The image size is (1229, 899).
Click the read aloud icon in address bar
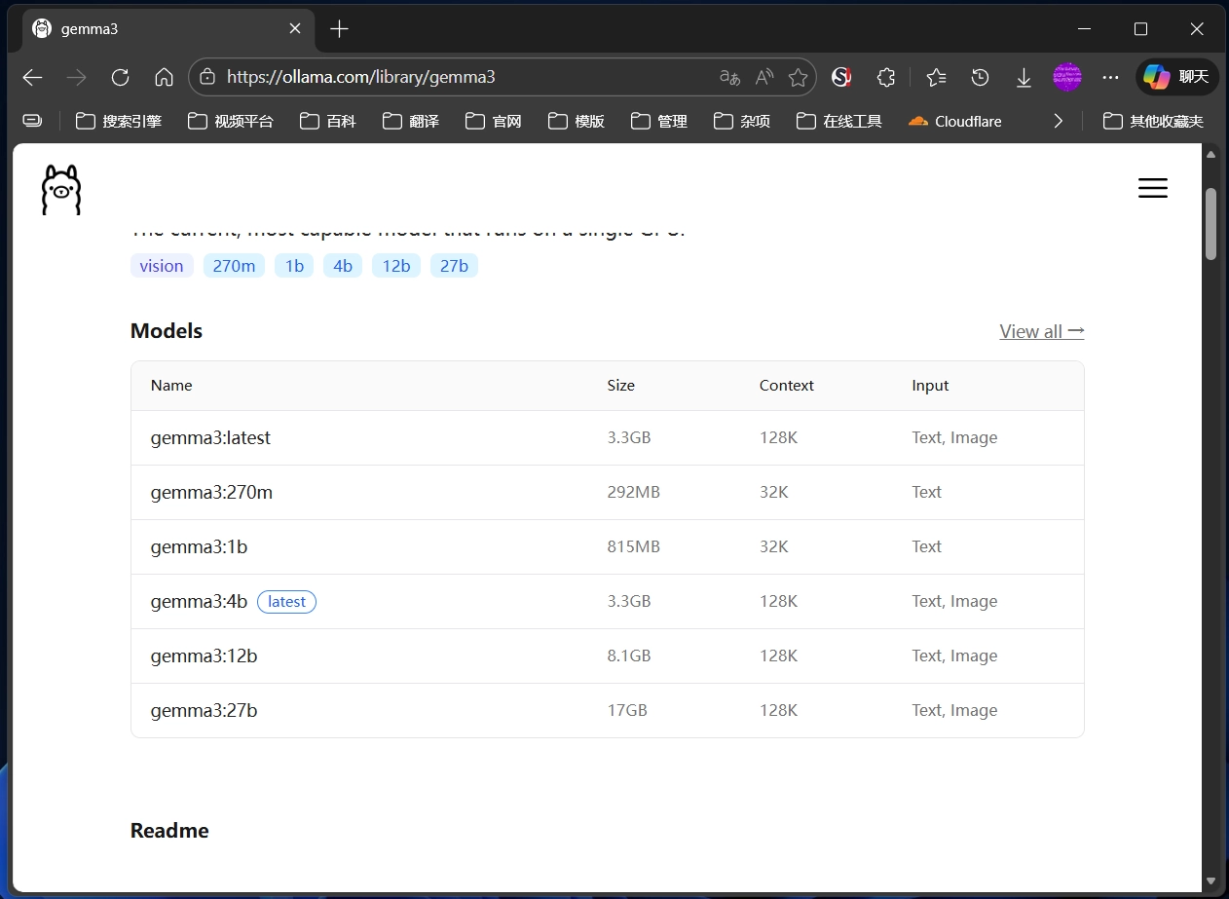[x=764, y=77]
